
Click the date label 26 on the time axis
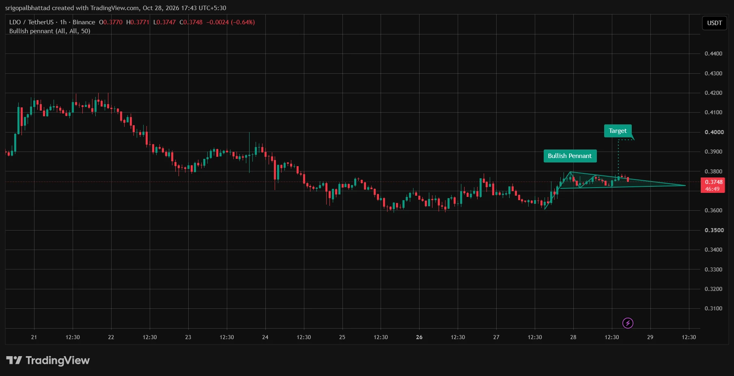[419, 337]
